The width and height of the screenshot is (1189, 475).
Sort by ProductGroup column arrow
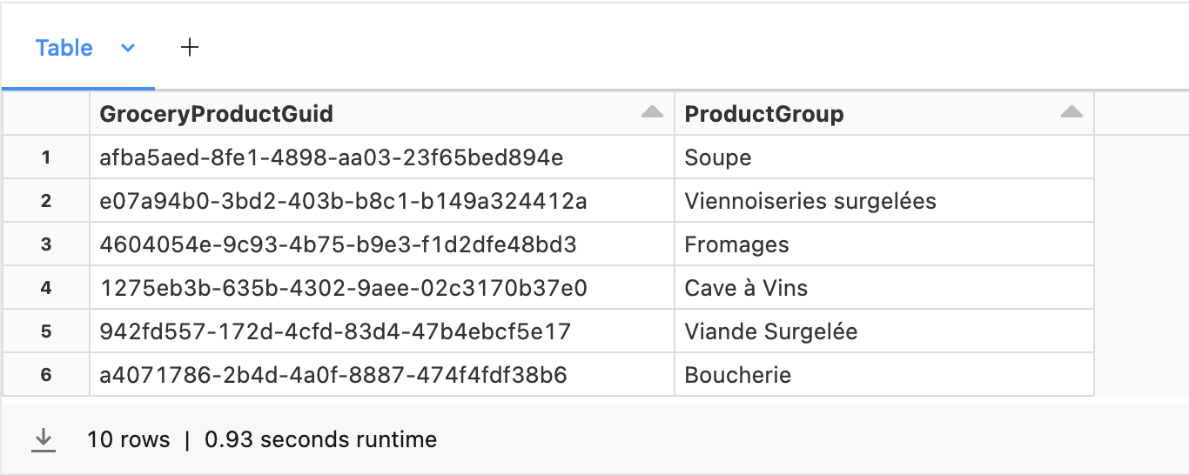pyautogui.click(x=1071, y=112)
